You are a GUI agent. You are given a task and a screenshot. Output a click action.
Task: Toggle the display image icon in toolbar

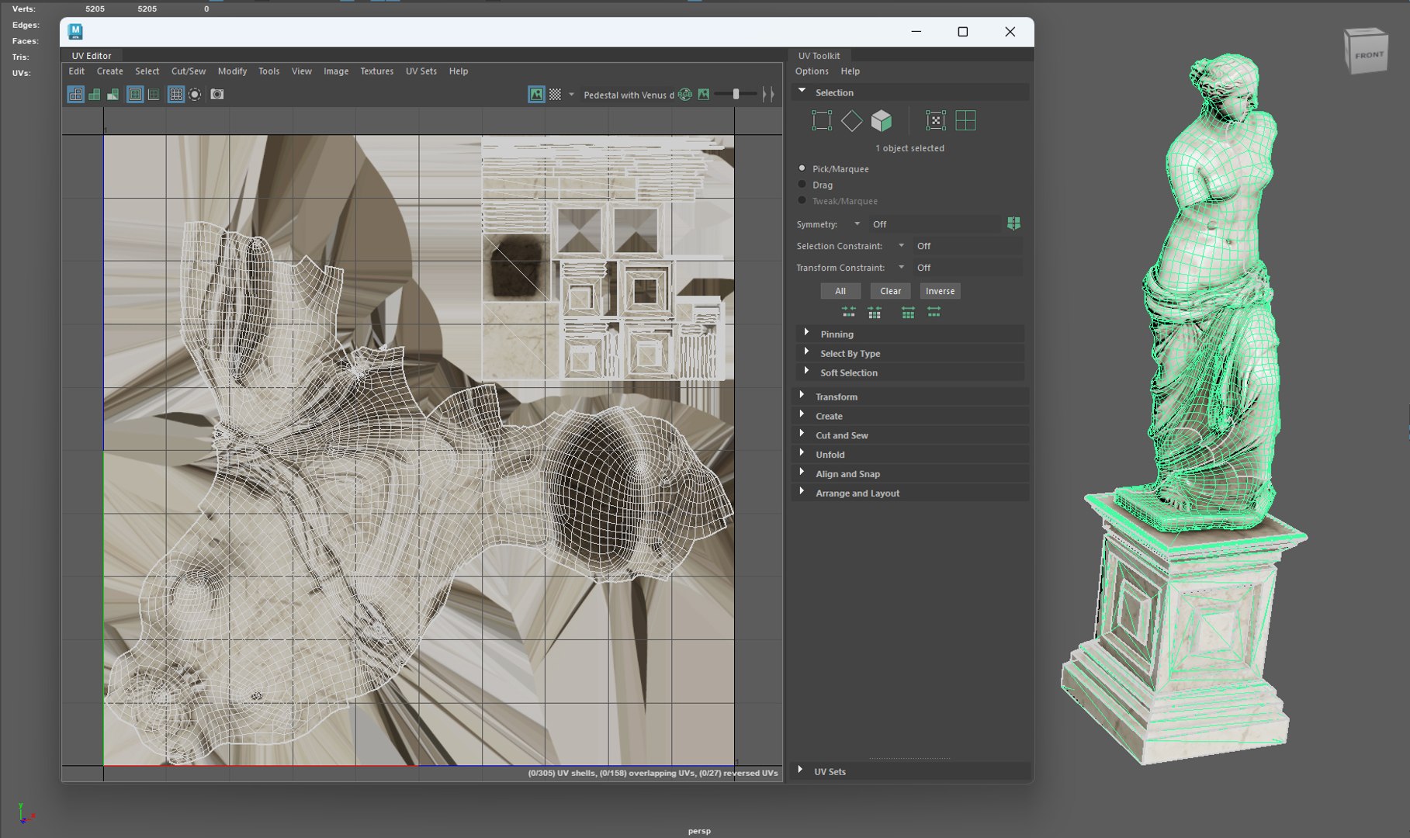pos(536,95)
